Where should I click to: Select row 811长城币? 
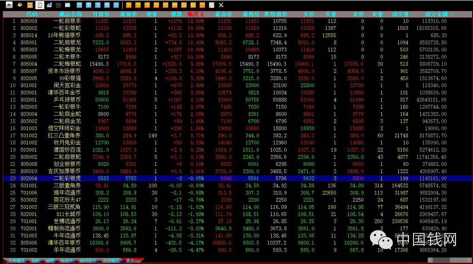click(237, 214)
